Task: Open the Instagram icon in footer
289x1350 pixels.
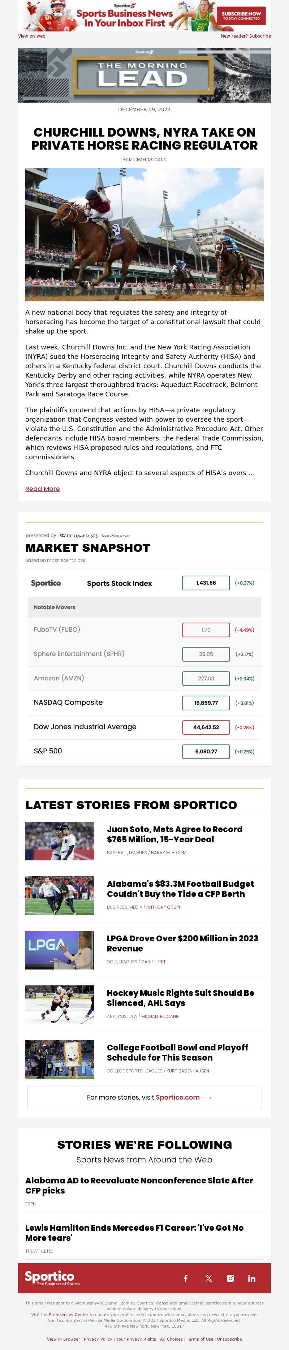Action: [x=230, y=1278]
